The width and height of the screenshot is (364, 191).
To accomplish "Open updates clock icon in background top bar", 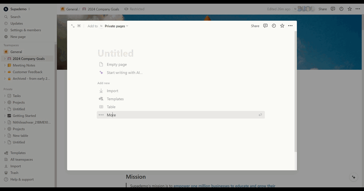I will point(341,9).
